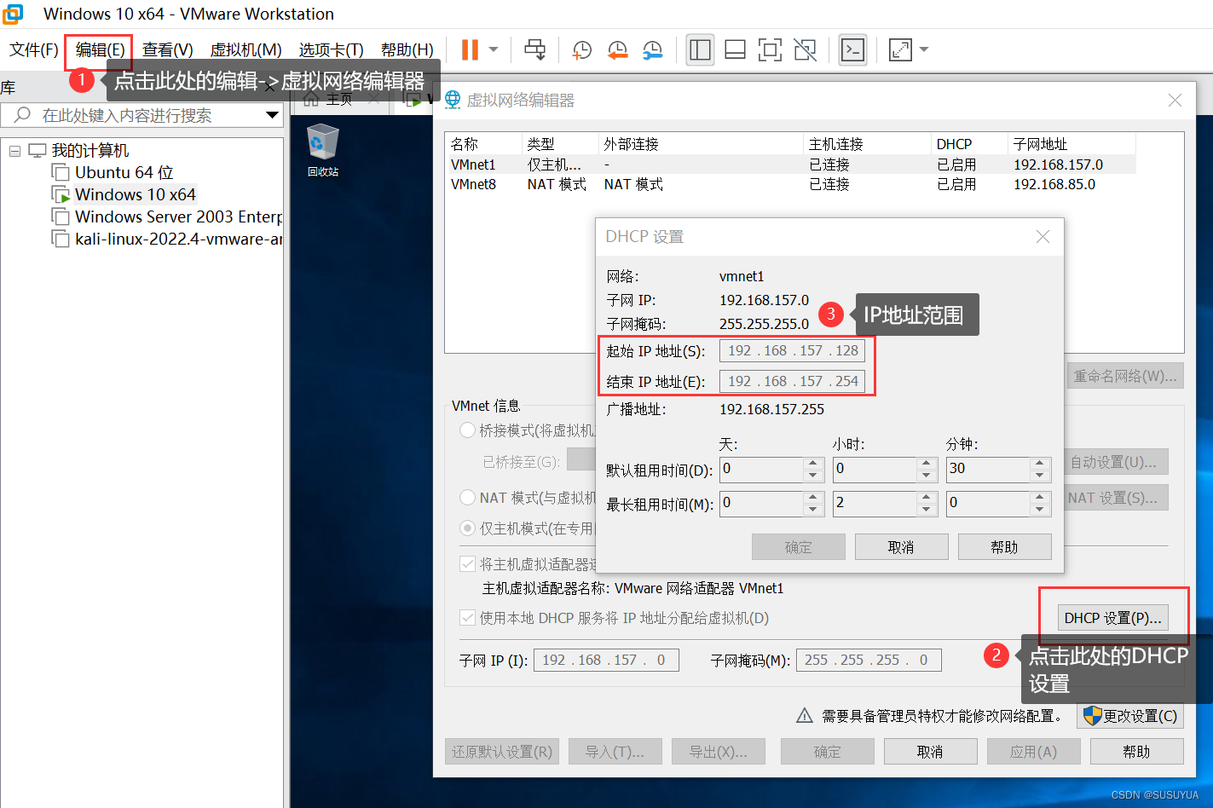The width and height of the screenshot is (1213, 808).
Task: Click the Ubuntu 64 位 VM icon
Action: pyautogui.click(x=61, y=172)
